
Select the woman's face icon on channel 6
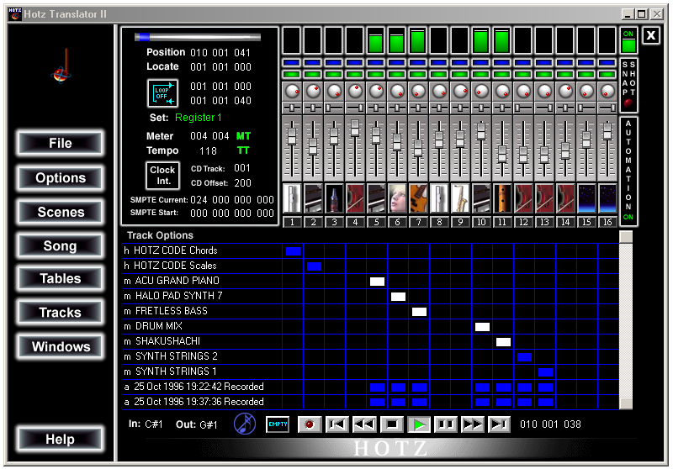(x=397, y=198)
